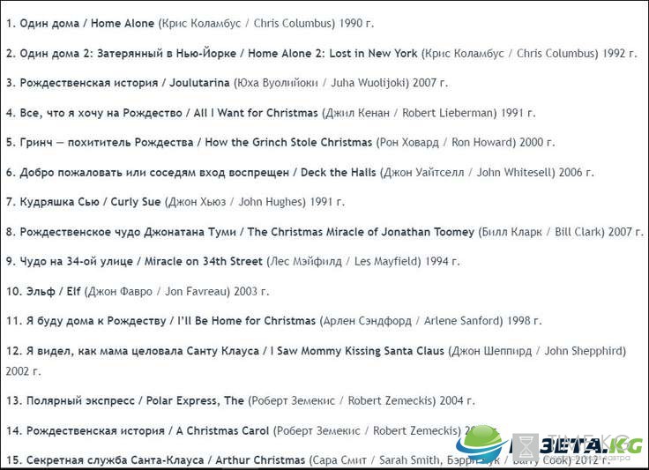The width and height of the screenshot is (649, 470).
Task: Select the 'Эльф / Elf' entry
Action: [x=54, y=291]
